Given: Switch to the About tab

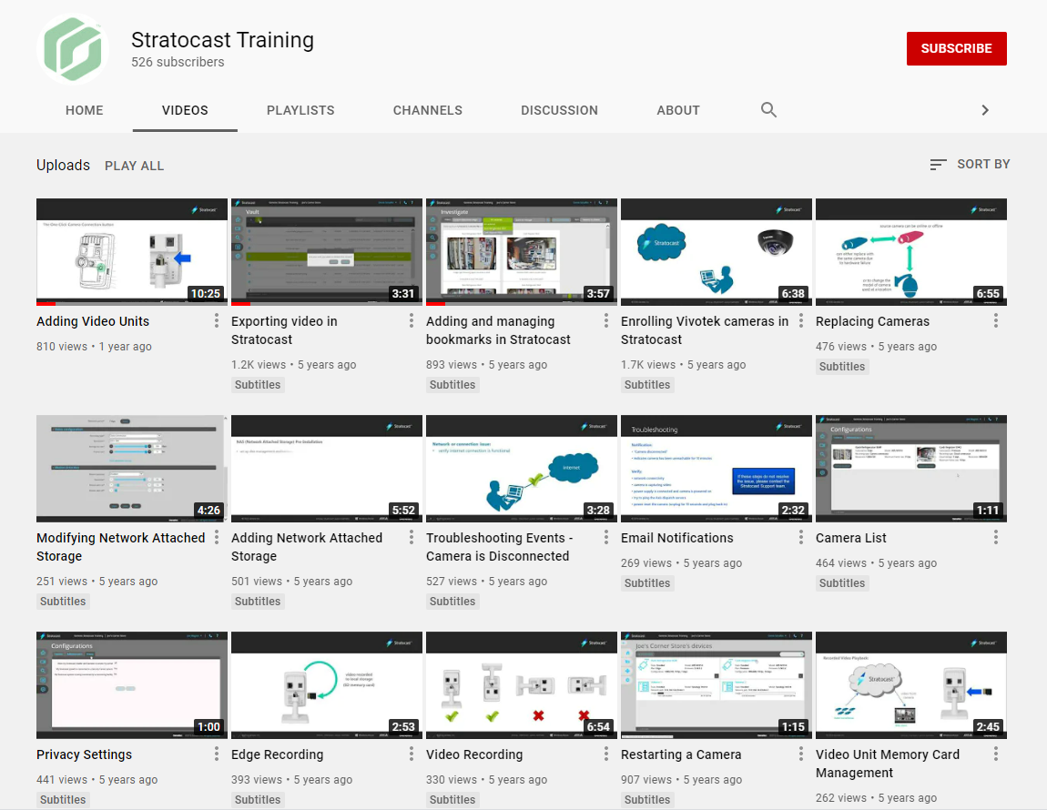Looking at the screenshot, I should tap(678, 110).
